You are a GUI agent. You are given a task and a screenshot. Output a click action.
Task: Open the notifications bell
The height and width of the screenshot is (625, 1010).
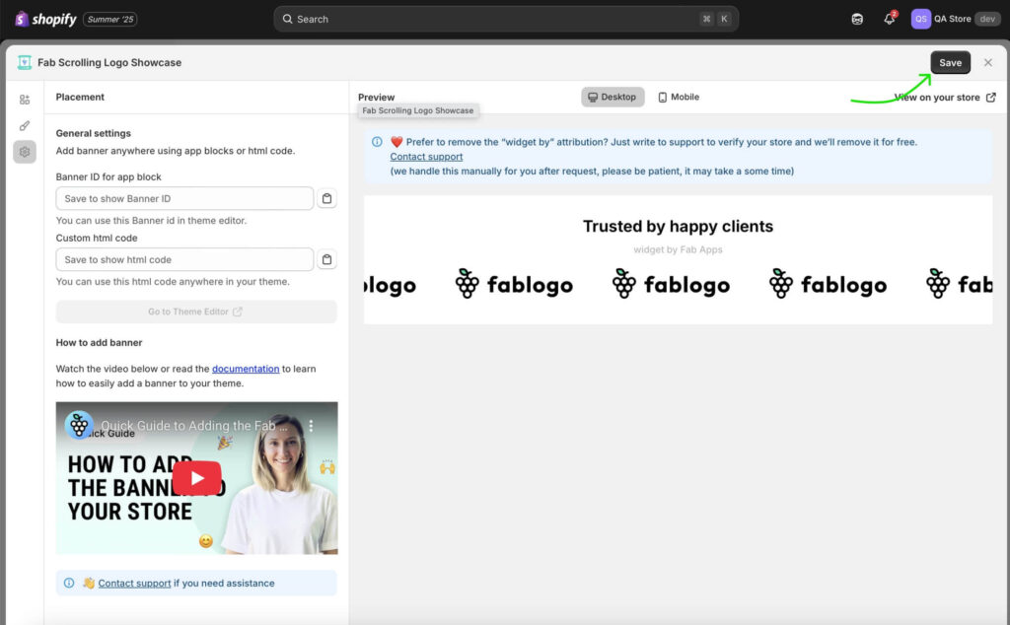click(x=890, y=19)
